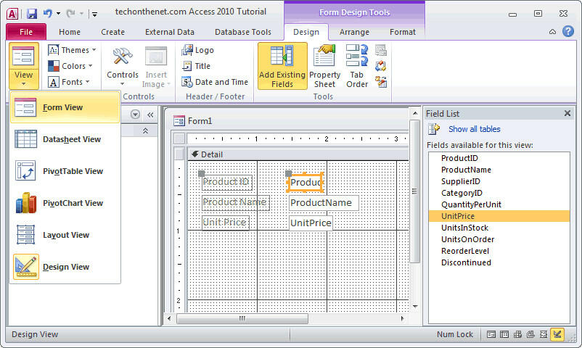Choose Design View from the menu
The height and width of the screenshot is (348, 582).
point(65,267)
